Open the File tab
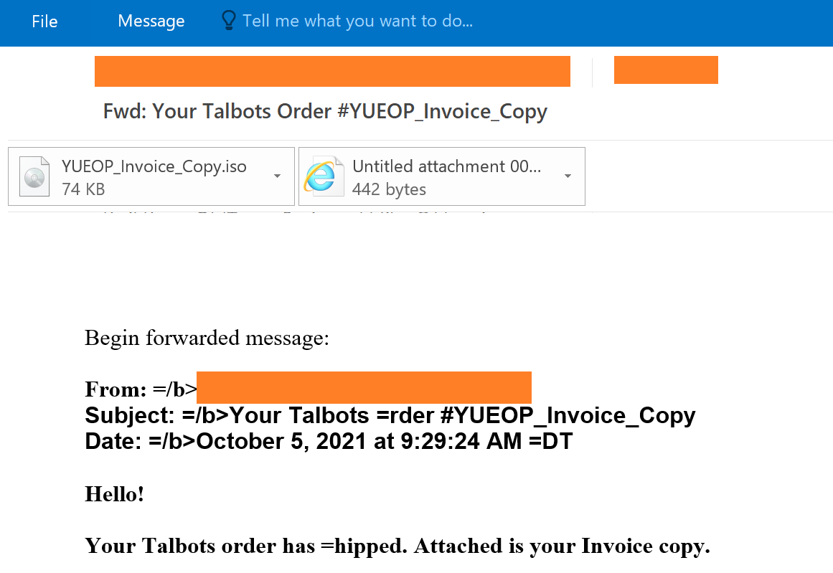833x573 pixels. point(44,22)
